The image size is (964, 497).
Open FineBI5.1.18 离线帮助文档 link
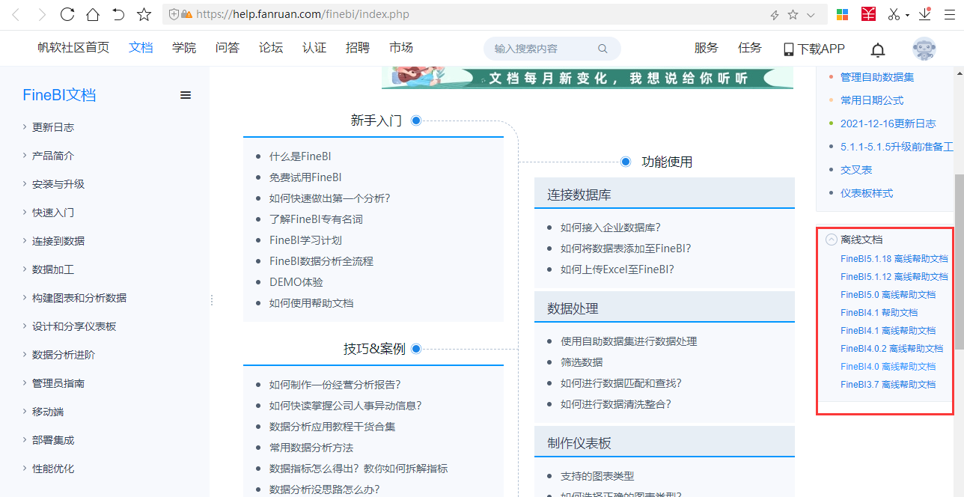(x=894, y=259)
